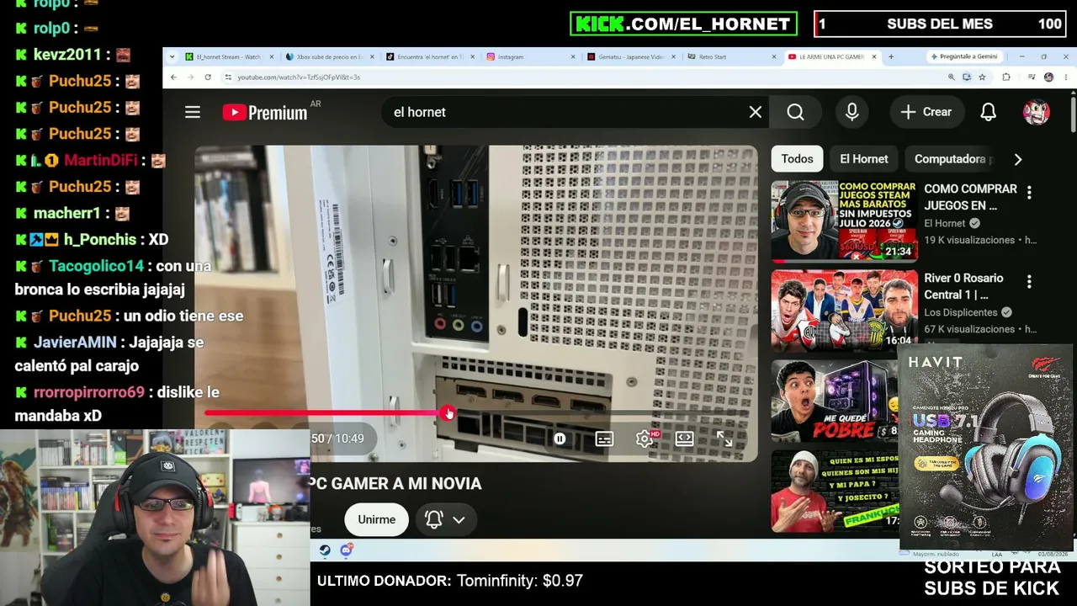Viewport: 1077px width, 606px height.
Task: Show more filter chips with the arrow
Action: pos(1018,159)
